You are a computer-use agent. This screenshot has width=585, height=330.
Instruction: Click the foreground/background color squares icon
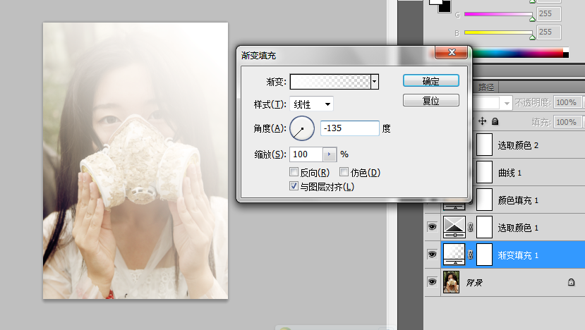[440, 5]
